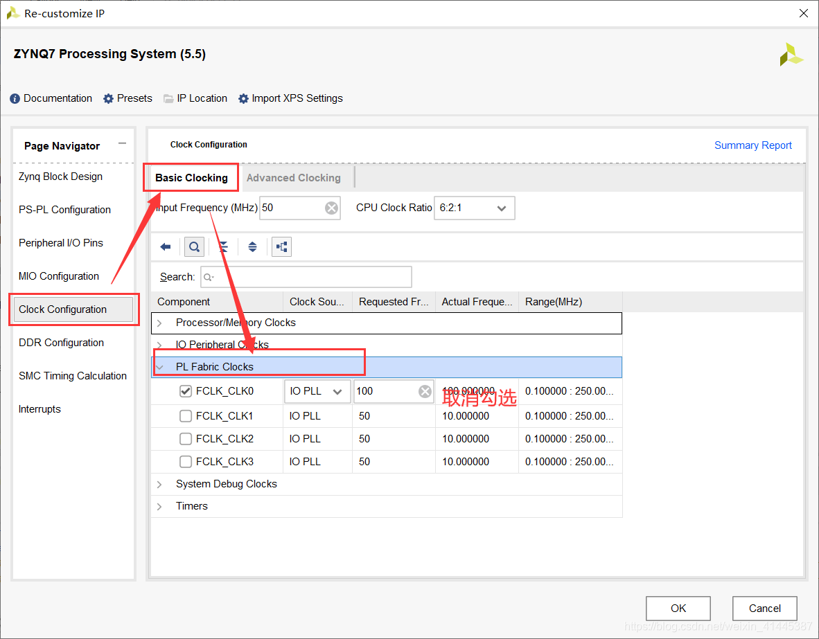
Task: Switch to Basic Clocking tab
Action: click(191, 177)
